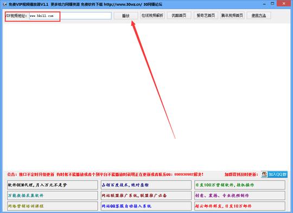Minimize the video player window

pyautogui.click(x=264, y=4)
